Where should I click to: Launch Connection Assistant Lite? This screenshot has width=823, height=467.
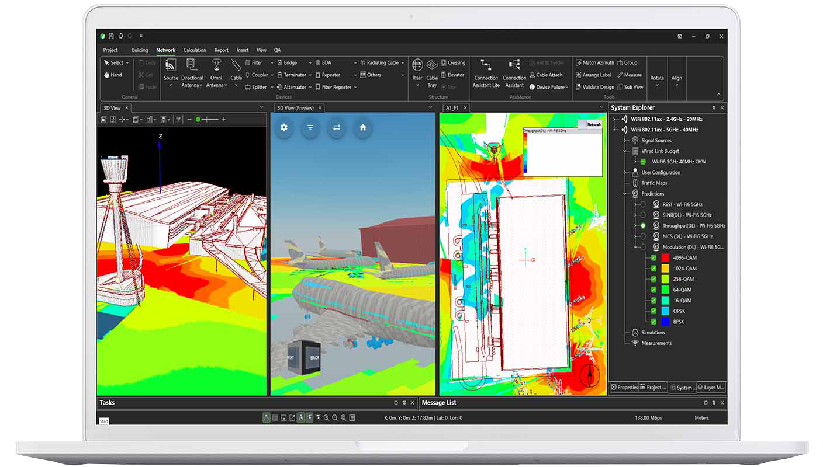pos(486,72)
